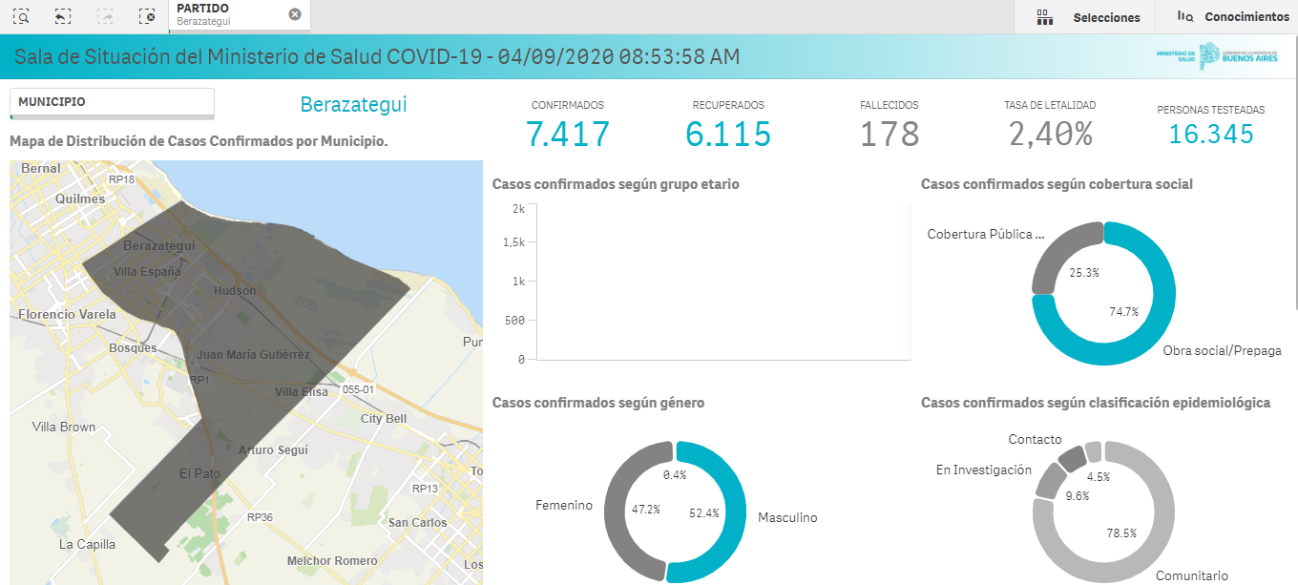1298x585 pixels.
Task: Click the Berazategui municipality title
Action: tap(353, 103)
